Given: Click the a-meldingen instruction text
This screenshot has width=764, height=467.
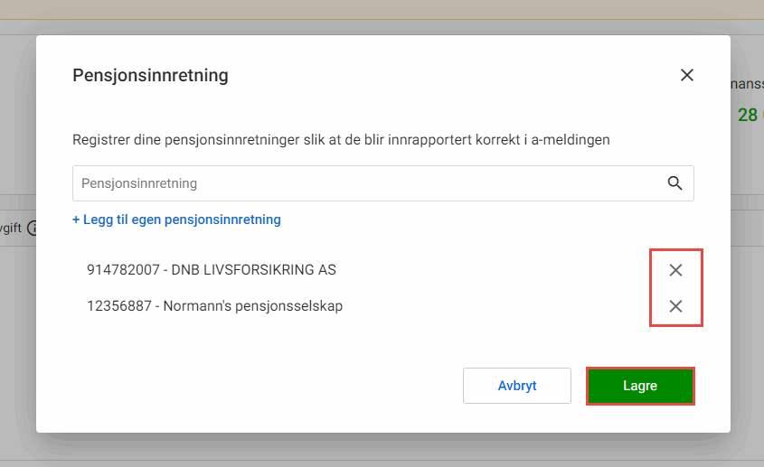Looking at the screenshot, I should pos(341,140).
